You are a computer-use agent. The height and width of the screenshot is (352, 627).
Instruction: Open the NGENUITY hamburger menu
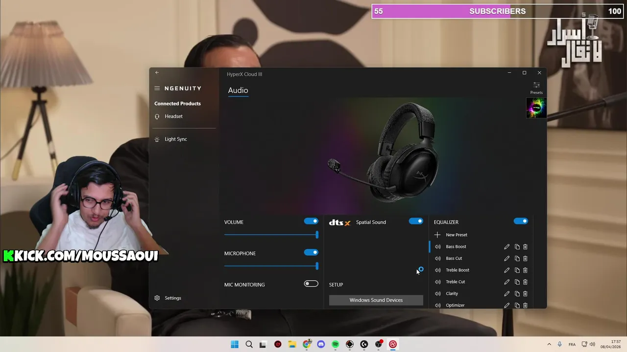coord(157,88)
